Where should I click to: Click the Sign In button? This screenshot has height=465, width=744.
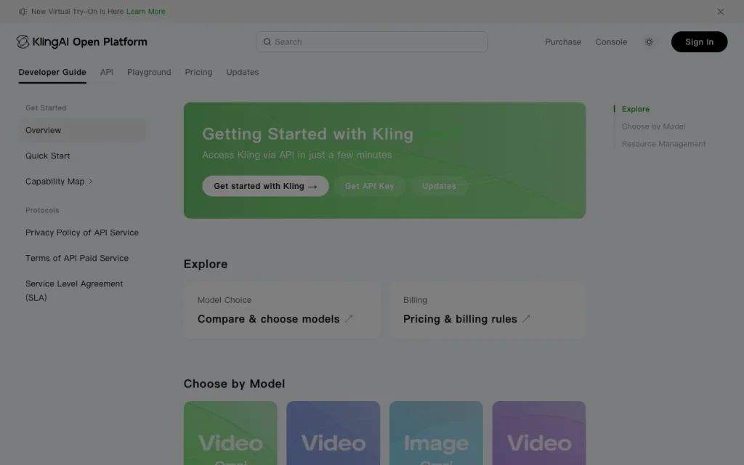click(x=699, y=41)
